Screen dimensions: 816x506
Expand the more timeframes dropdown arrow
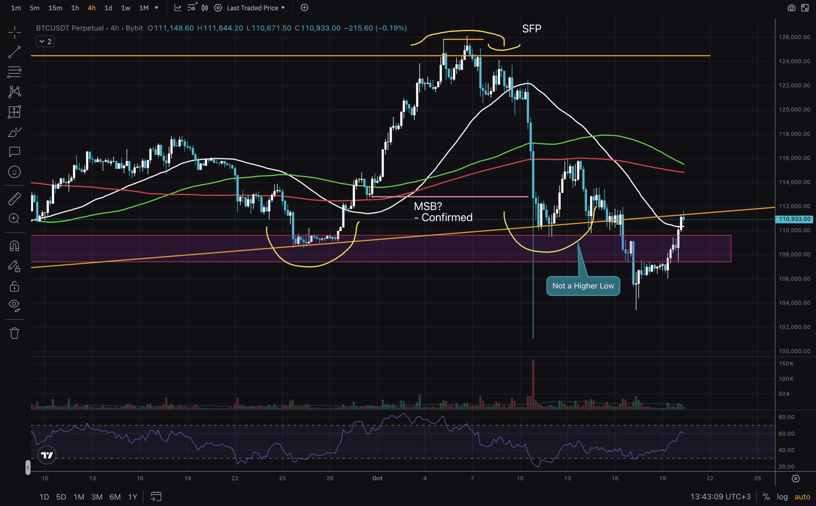[x=157, y=8]
